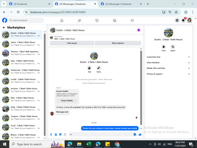The height and width of the screenshot is (148, 197).
Task: Open the emoji picker in message box
Action: pyautogui.click(x=135, y=135)
